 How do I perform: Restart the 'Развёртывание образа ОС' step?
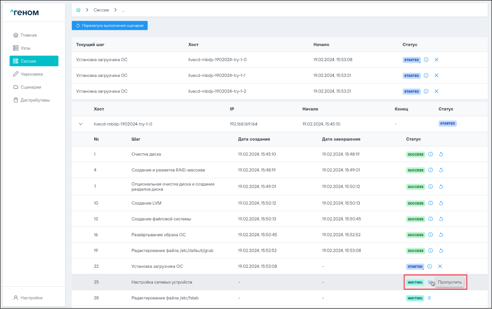(441, 235)
